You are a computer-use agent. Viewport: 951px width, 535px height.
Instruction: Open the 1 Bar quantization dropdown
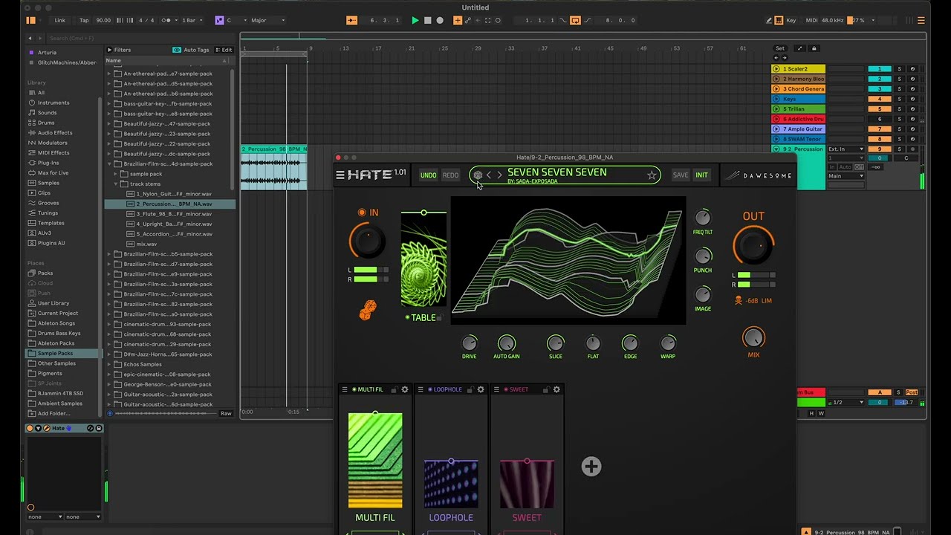(x=192, y=21)
